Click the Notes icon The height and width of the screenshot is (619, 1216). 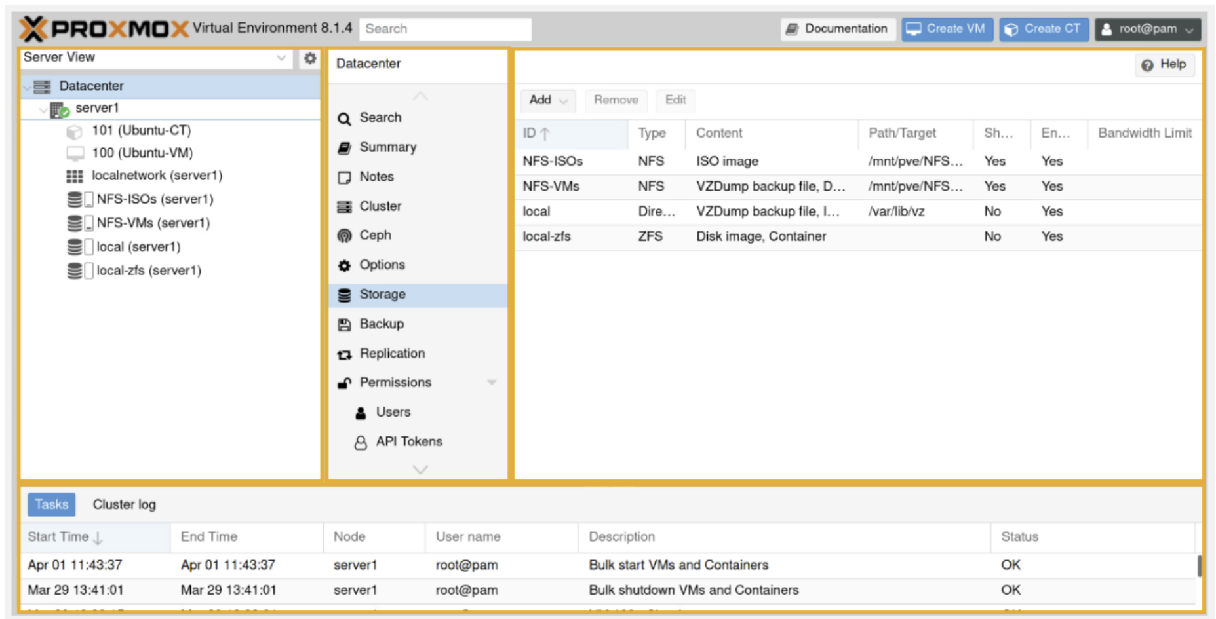tap(344, 178)
